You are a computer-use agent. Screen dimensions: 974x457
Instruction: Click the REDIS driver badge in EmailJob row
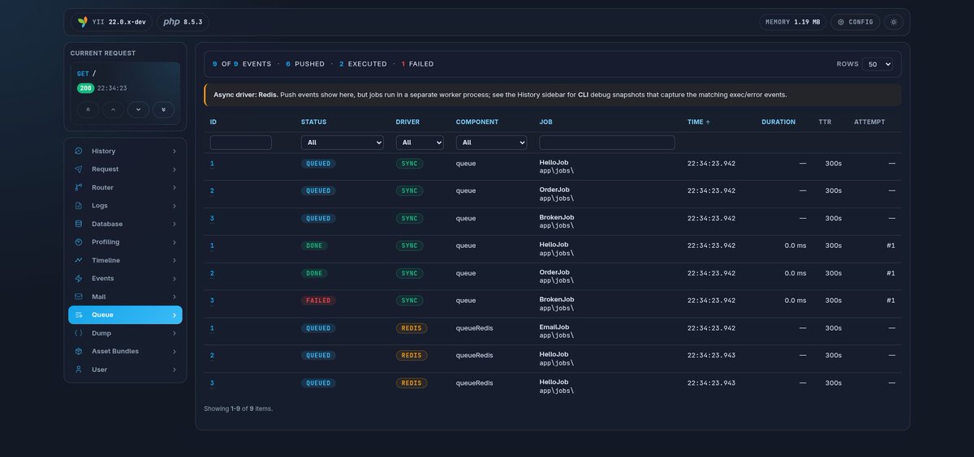(412, 328)
